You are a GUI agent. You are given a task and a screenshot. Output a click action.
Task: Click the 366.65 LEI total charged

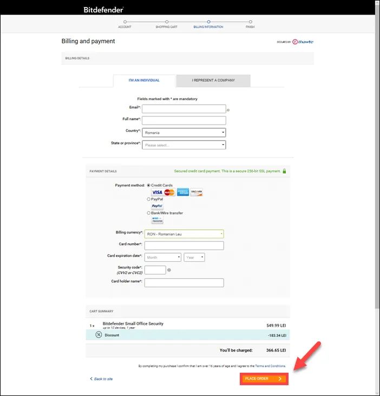276,350
